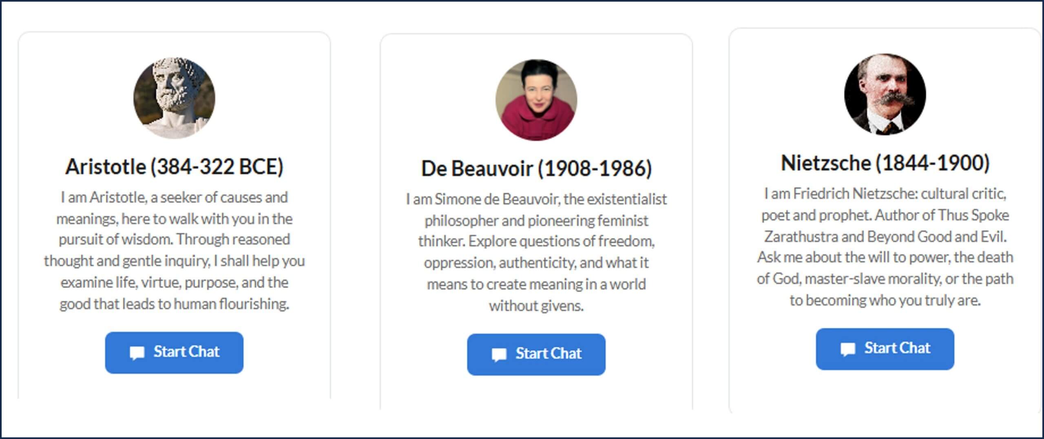The image size is (1044, 439).
Task: Click the chat bubble icon in Nietzsche's button
Action: [x=848, y=349]
